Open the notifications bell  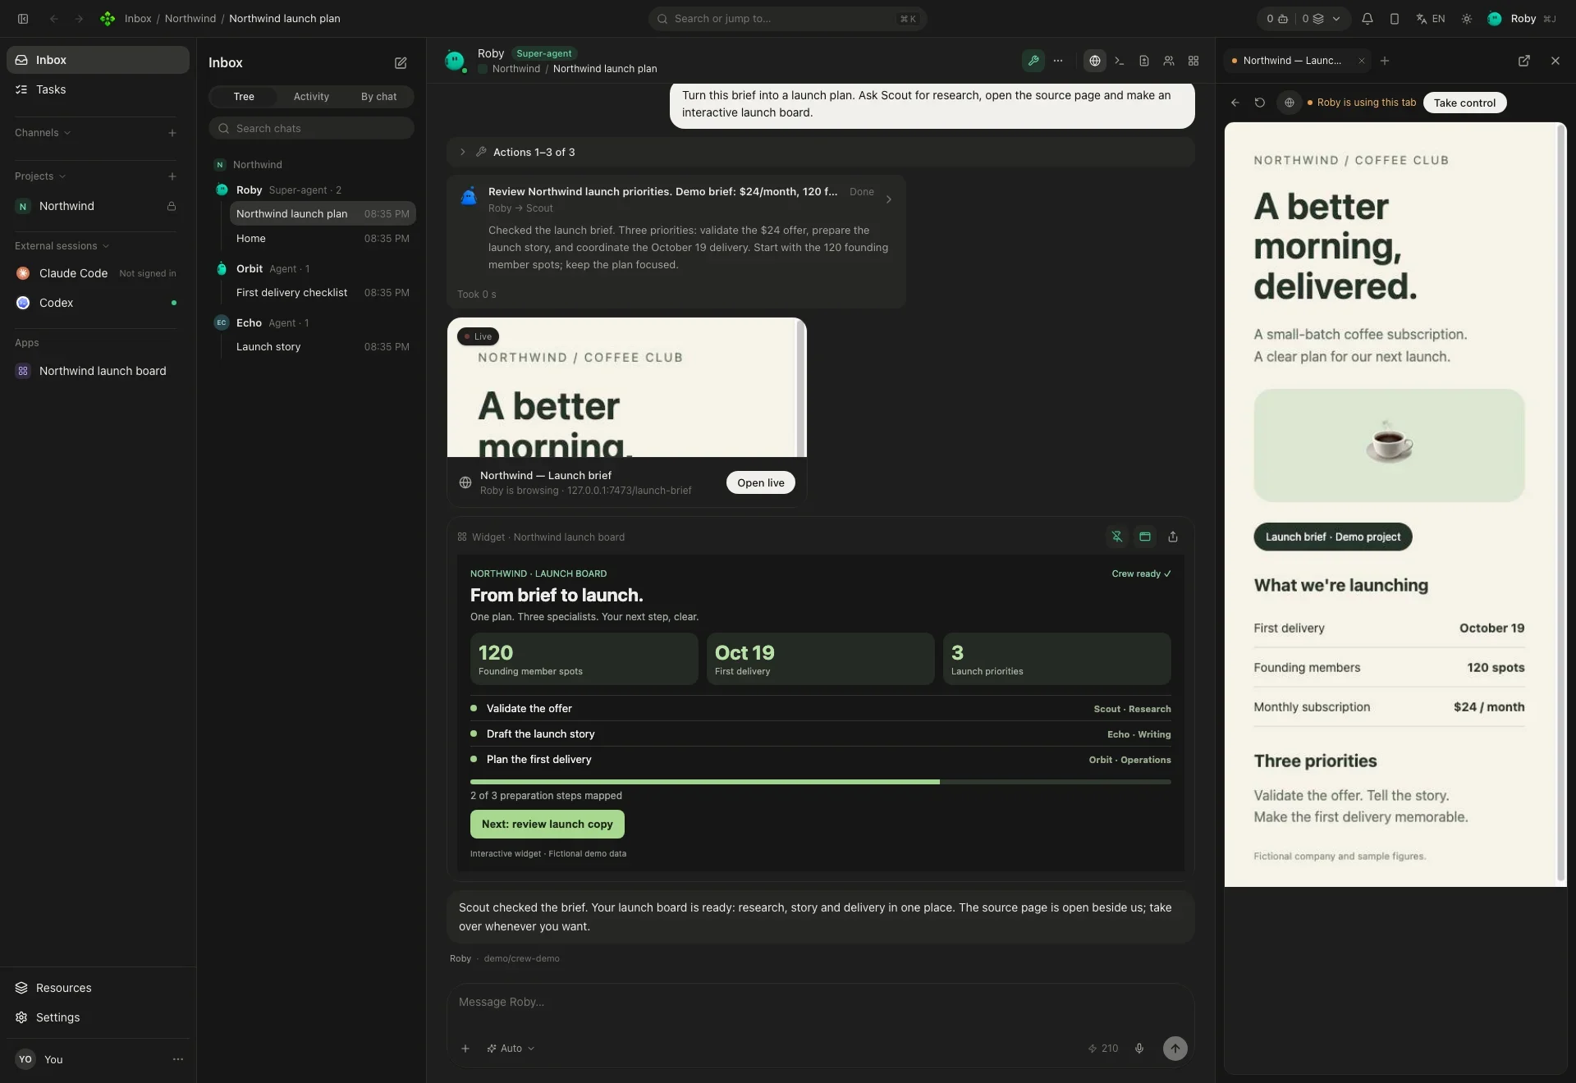(1367, 19)
